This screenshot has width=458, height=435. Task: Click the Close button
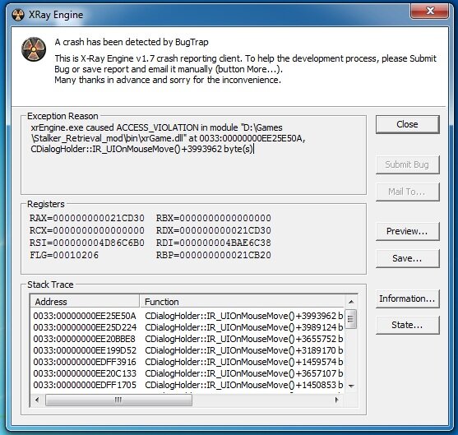pos(408,124)
